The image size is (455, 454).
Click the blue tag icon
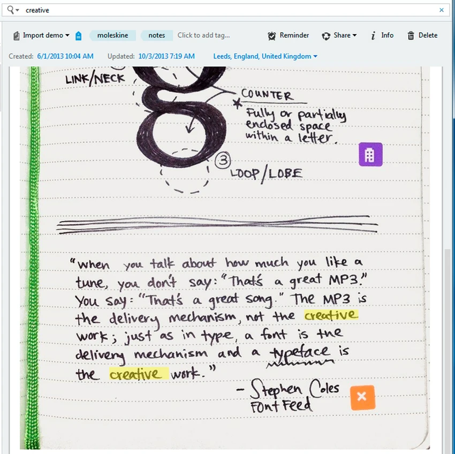click(x=78, y=36)
